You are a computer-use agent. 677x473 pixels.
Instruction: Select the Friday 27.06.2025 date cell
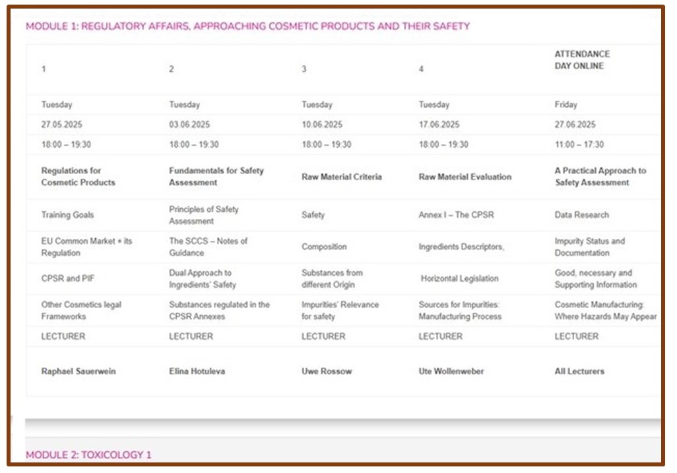point(575,125)
